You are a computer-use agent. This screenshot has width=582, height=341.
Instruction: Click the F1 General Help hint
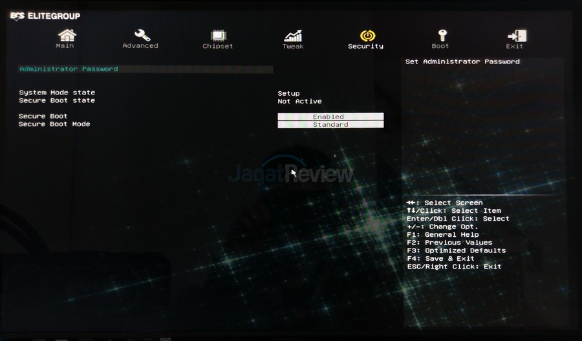pyautogui.click(x=442, y=234)
